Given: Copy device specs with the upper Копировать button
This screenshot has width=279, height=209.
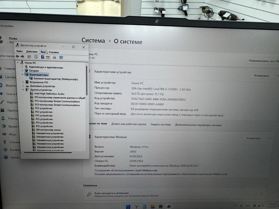Looking at the screenshot, I should (262, 76).
